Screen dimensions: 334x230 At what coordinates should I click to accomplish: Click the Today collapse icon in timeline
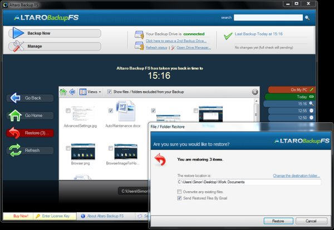click(x=311, y=97)
